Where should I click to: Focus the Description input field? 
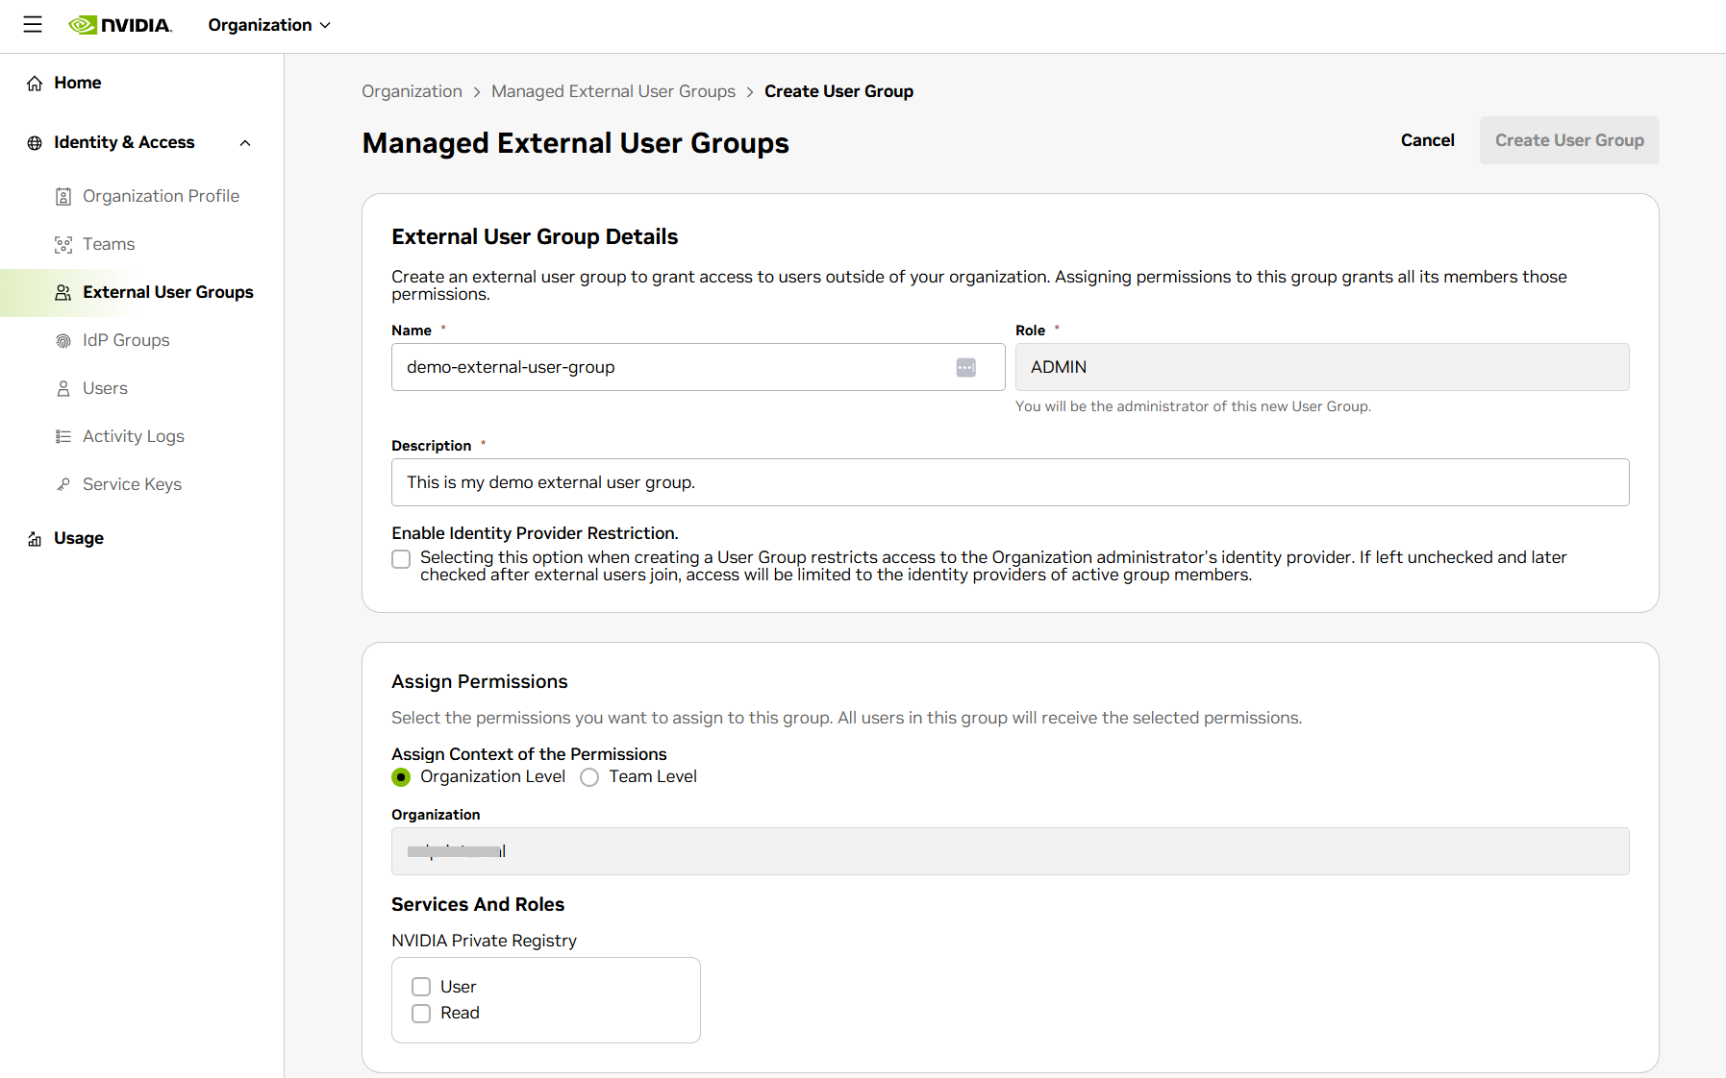tap(1011, 482)
